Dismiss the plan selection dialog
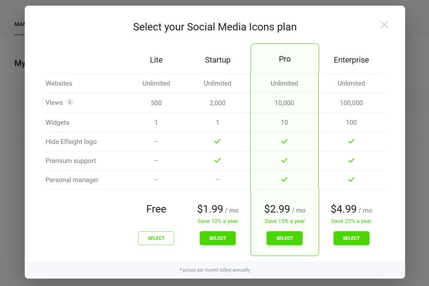 click(384, 25)
